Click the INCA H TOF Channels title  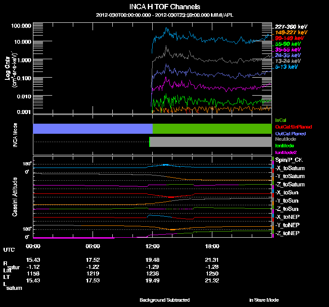164,7
